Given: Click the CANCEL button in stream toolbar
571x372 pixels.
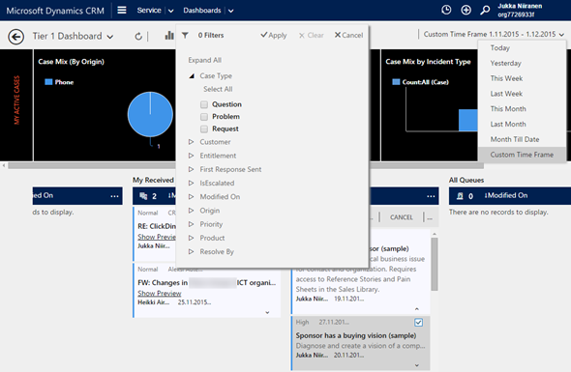Looking at the screenshot, I should (x=402, y=217).
